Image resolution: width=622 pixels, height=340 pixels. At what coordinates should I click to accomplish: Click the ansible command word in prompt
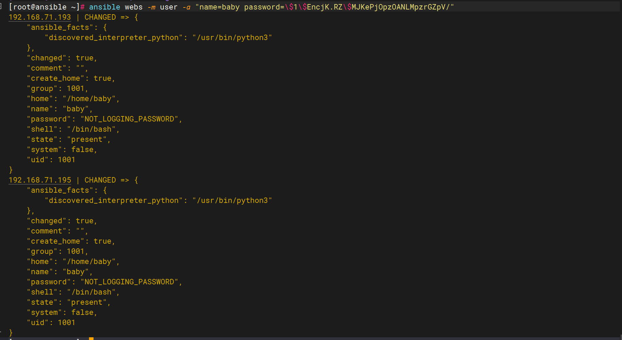(105, 7)
